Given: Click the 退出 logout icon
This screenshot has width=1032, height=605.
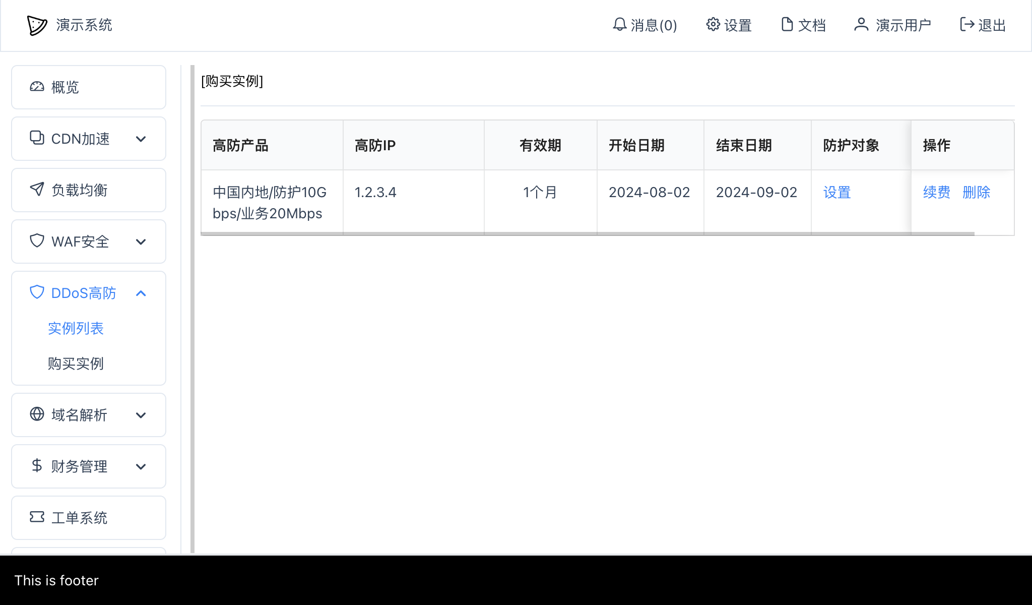Looking at the screenshot, I should (966, 24).
